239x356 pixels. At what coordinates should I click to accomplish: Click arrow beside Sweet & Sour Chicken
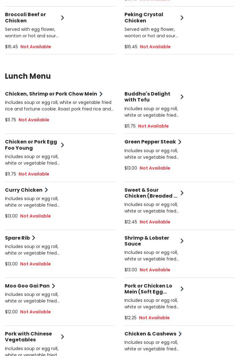pos(182,193)
